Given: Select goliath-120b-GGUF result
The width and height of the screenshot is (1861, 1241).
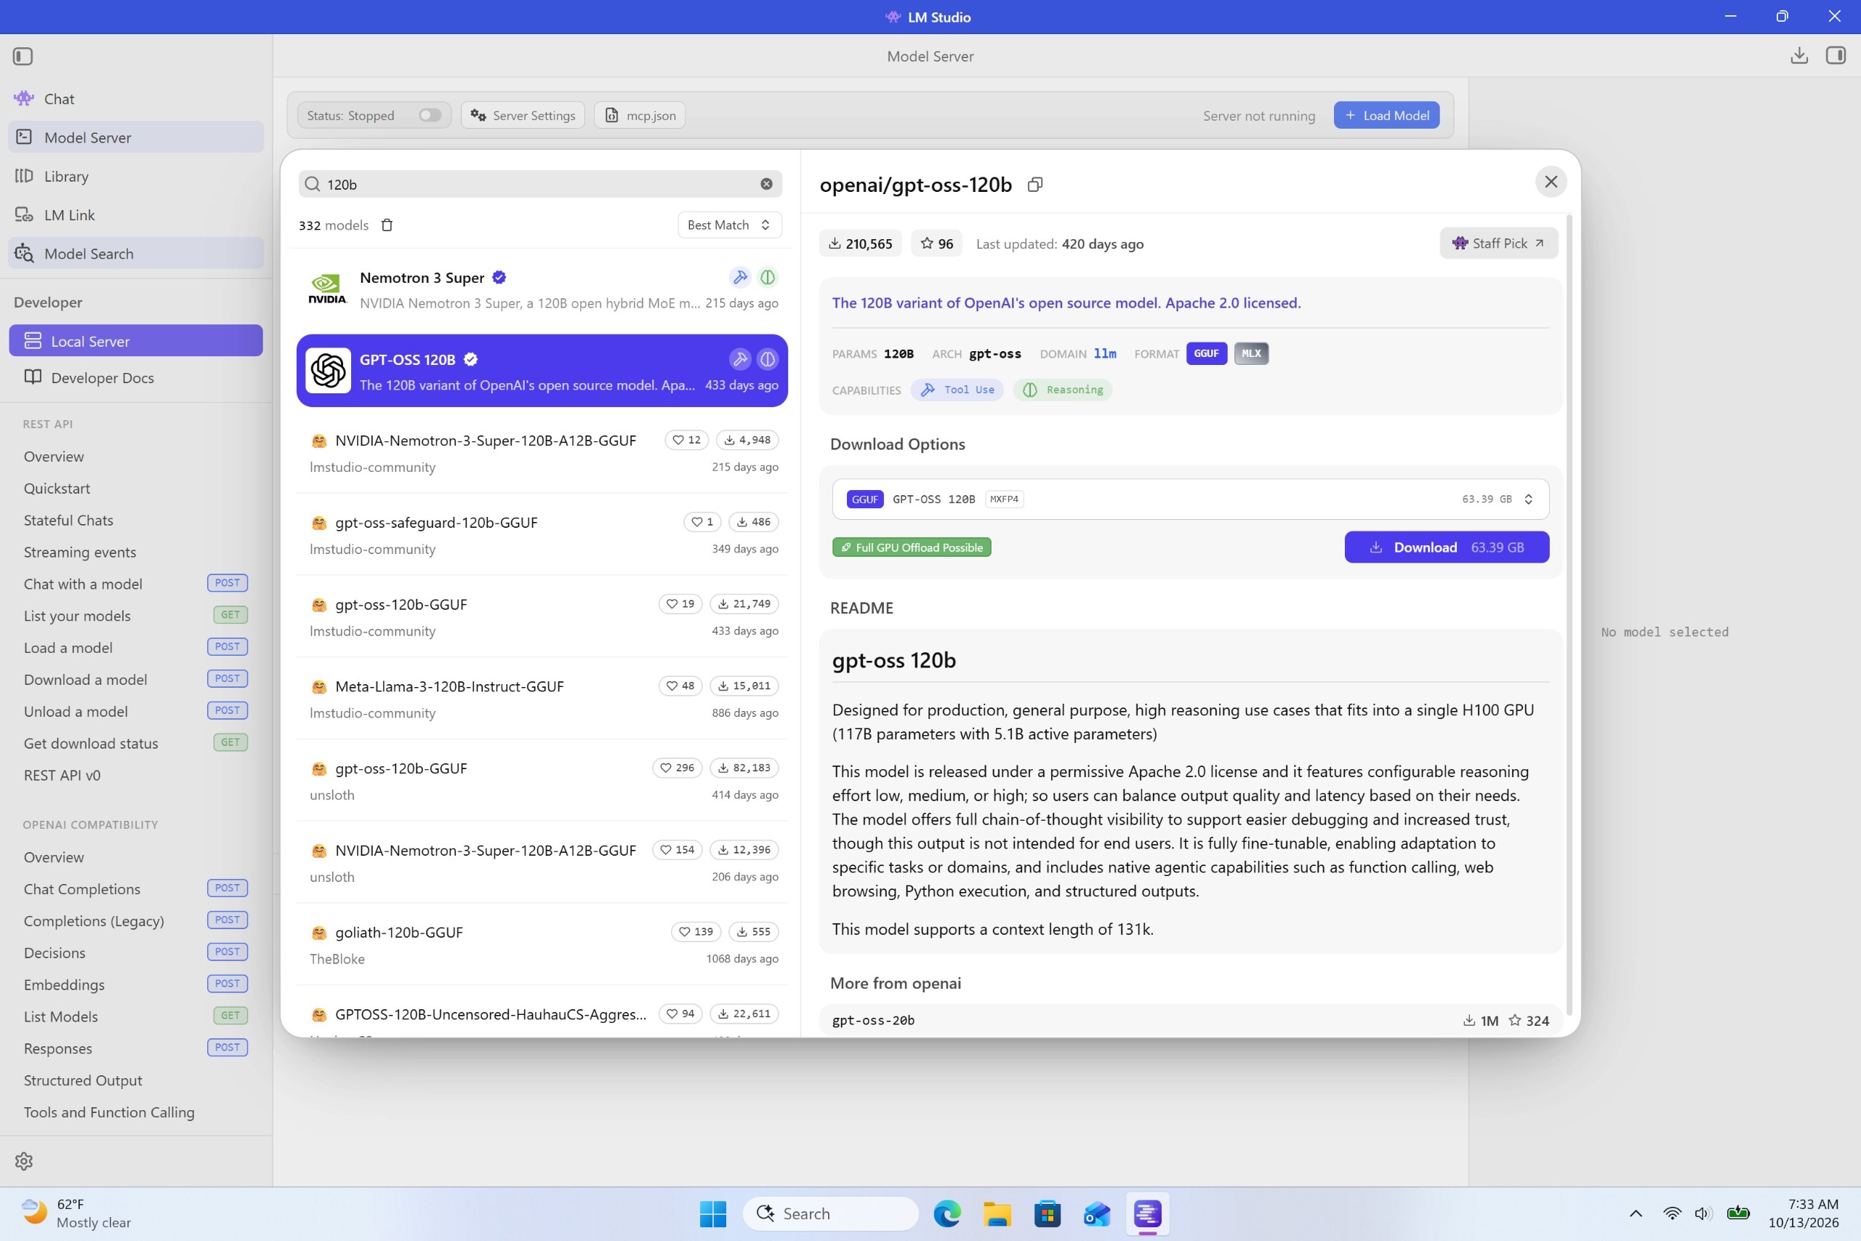Looking at the screenshot, I should [542, 945].
